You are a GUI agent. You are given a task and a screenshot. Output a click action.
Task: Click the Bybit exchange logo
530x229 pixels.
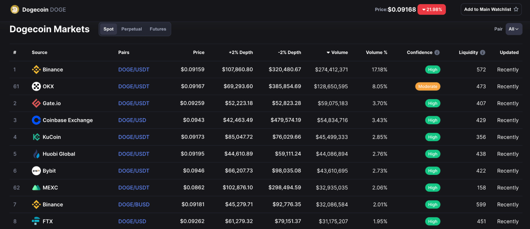pos(36,171)
